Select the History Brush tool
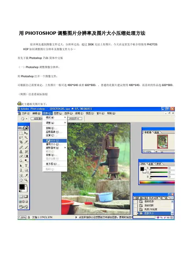 pyautogui.click(x=26, y=152)
